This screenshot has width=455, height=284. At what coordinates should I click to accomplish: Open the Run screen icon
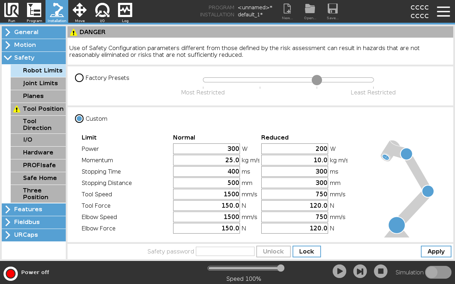tap(11, 11)
